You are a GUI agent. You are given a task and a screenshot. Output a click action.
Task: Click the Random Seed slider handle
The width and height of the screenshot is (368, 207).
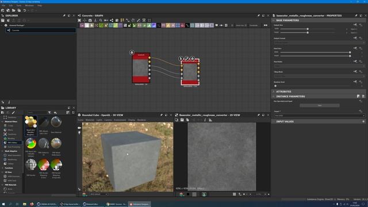pyautogui.click(x=275, y=86)
